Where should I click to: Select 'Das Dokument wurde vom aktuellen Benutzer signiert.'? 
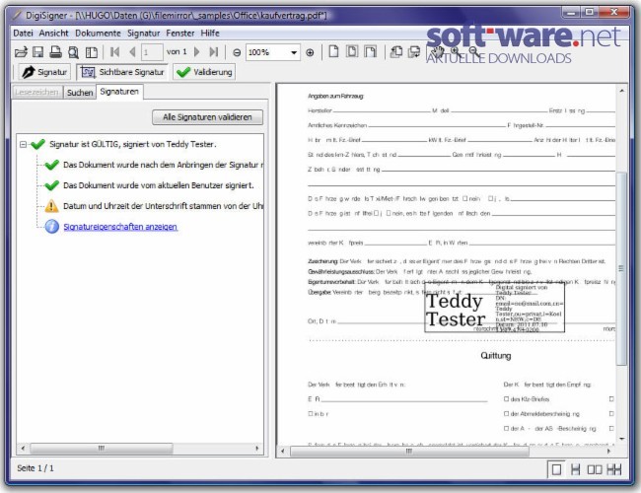(159, 185)
